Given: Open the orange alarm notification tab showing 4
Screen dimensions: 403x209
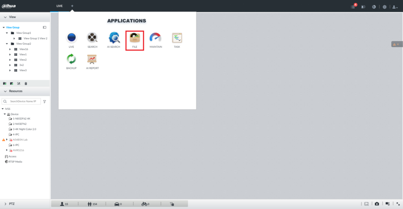Looking at the screenshot, I should (397, 44).
